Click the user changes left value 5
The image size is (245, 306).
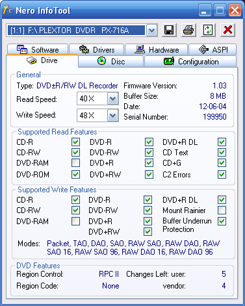[x=224, y=274]
